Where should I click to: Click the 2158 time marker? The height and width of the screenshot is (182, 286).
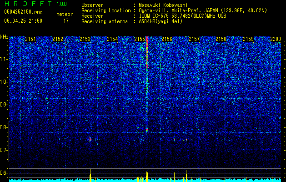pyautogui.click(x=221, y=39)
